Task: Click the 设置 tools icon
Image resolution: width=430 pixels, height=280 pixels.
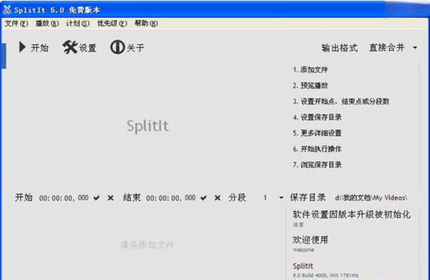Action: tap(70, 47)
